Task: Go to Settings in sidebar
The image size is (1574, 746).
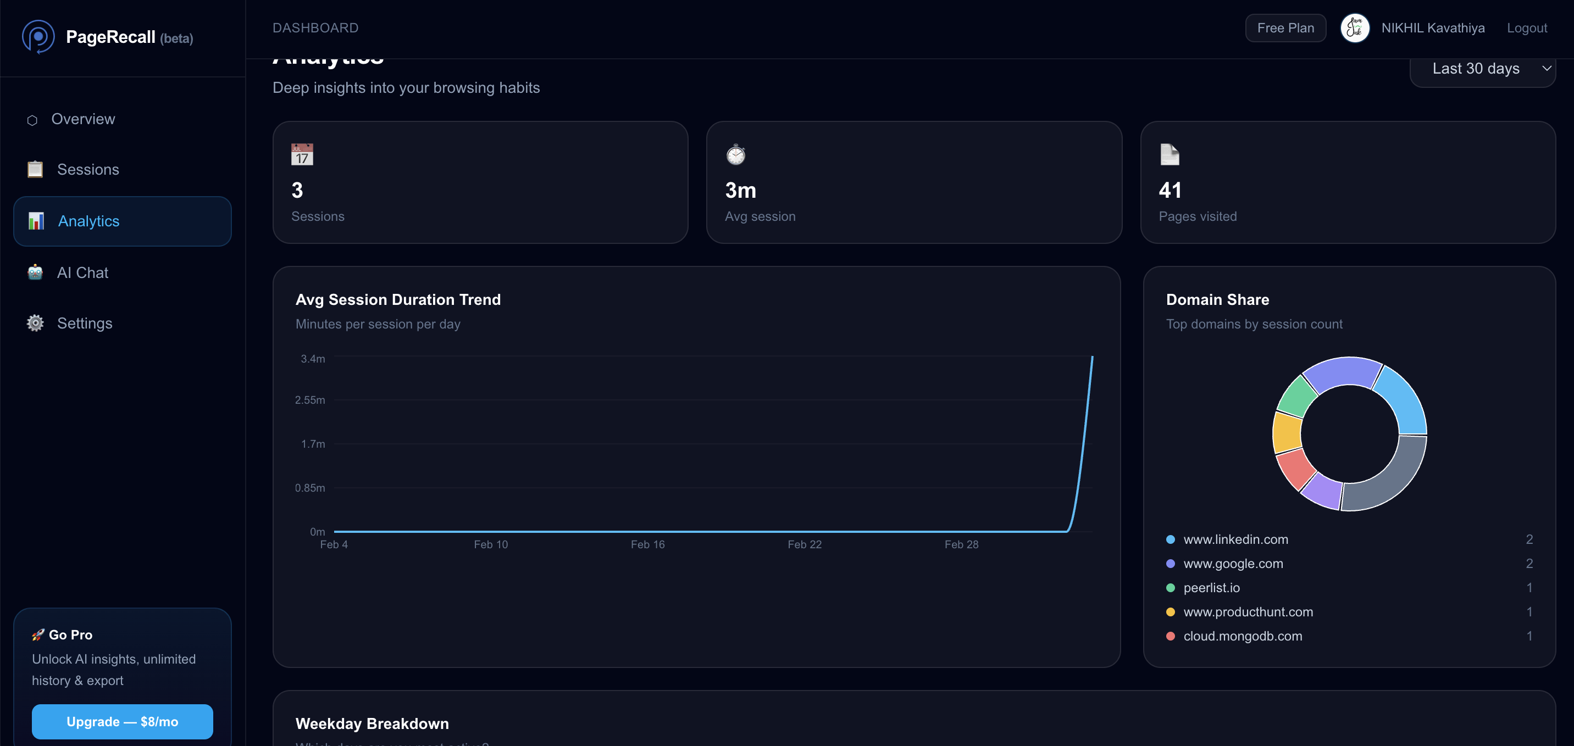Action: (x=84, y=323)
